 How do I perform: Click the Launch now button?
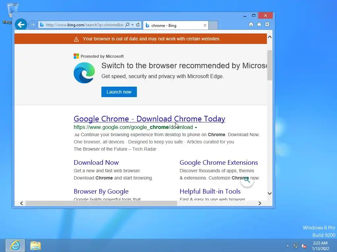119,92
